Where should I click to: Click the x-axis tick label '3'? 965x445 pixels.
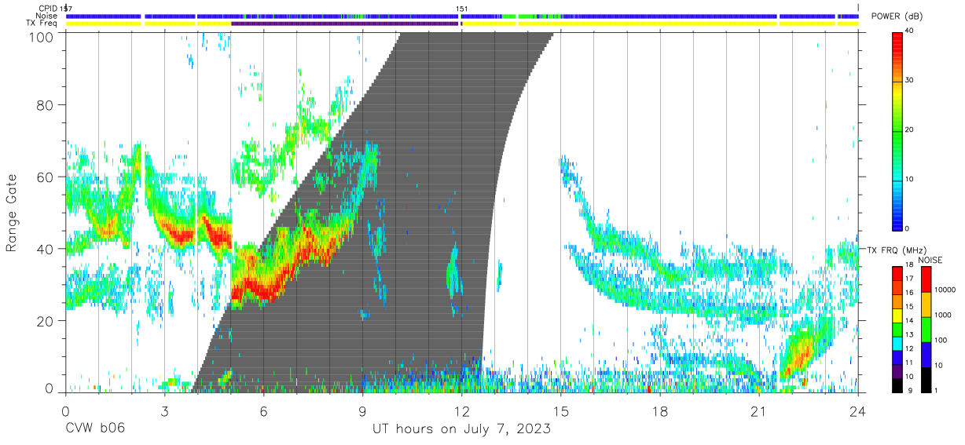tap(164, 411)
